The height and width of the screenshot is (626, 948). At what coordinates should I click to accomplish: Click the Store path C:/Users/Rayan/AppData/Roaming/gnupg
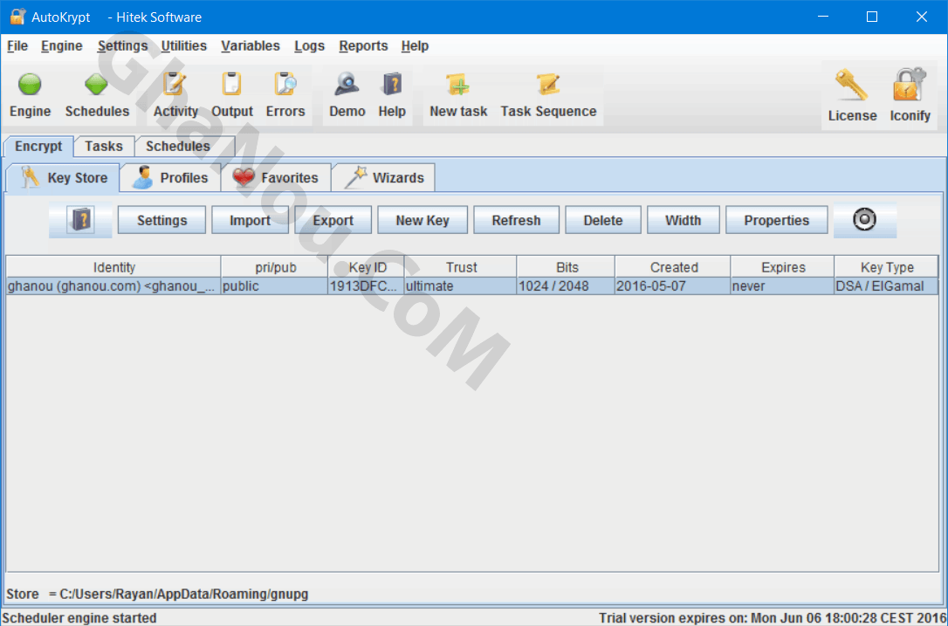click(x=184, y=594)
